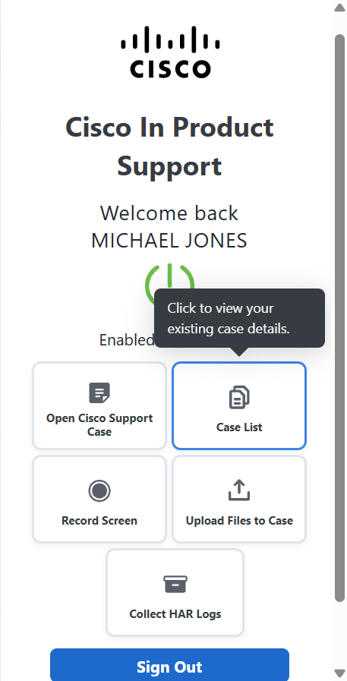Click the HAR Logs archive box icon
Image resolution: width=347 pixels, height=681 pixels.
pos(175,584)
